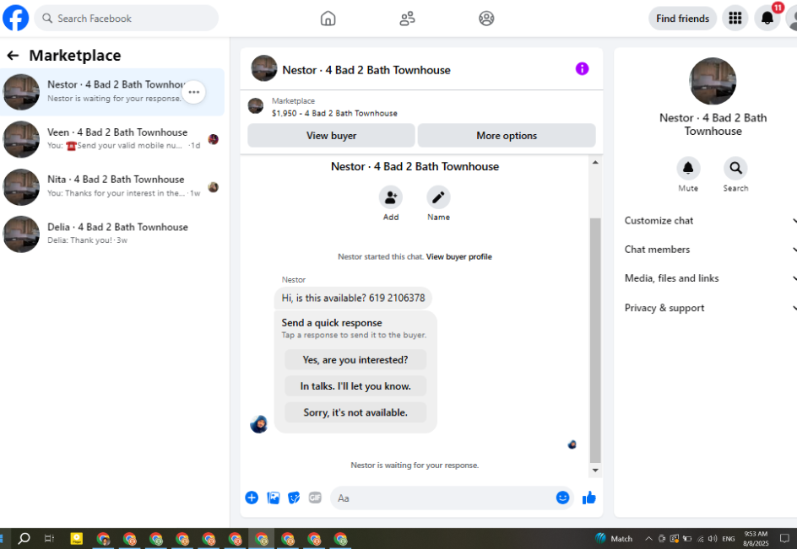This screenshot has width=797, height=549.
Task: Open the Nestor conversation in the list
Action: [x=112, y=92]
